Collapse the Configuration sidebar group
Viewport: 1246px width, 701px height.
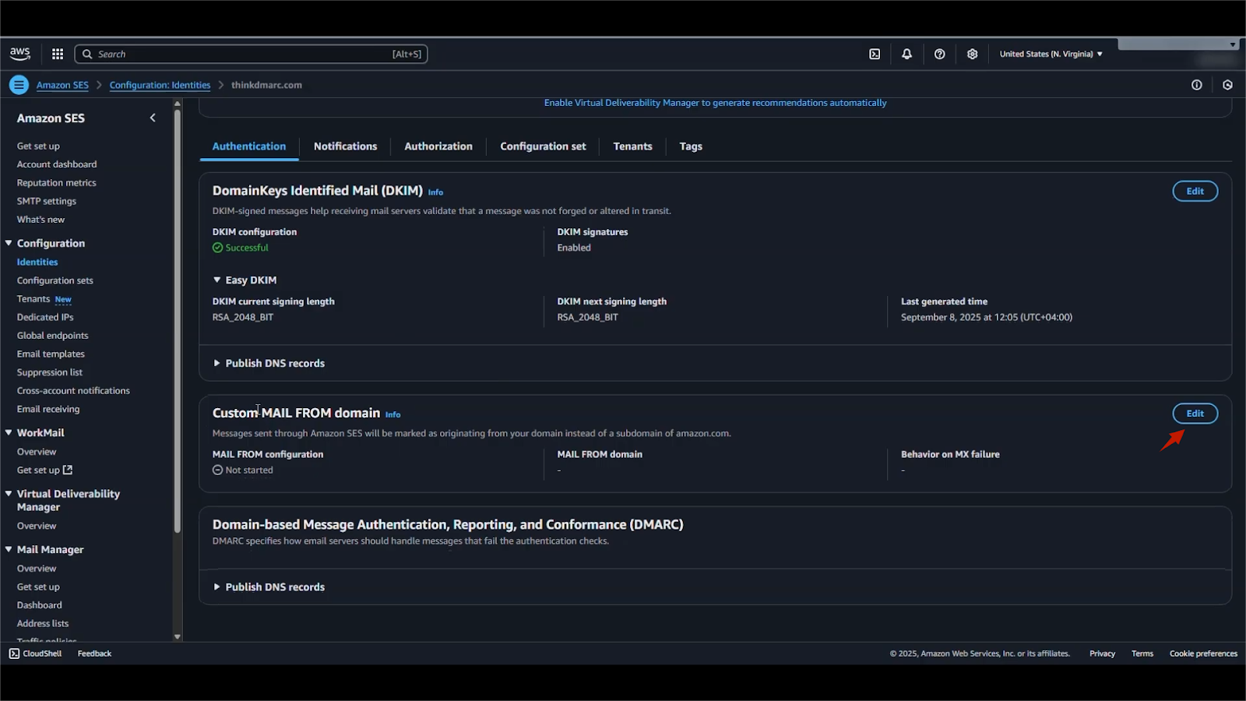tap(9, 243)
